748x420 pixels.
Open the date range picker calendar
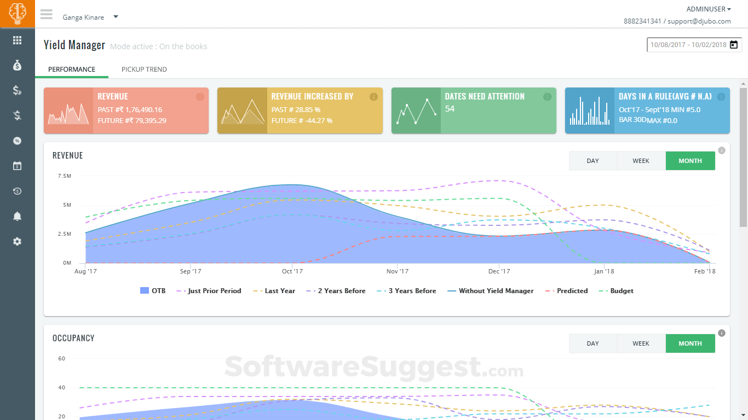(x=733, y=44)
